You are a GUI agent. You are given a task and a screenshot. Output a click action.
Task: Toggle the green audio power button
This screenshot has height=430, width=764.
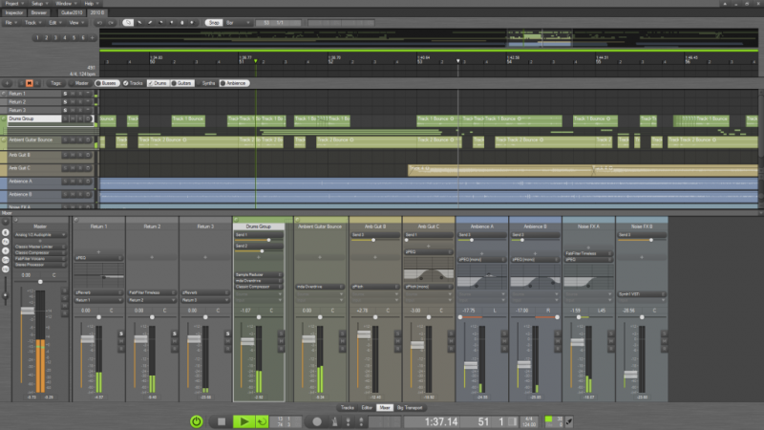coord(197,421)
